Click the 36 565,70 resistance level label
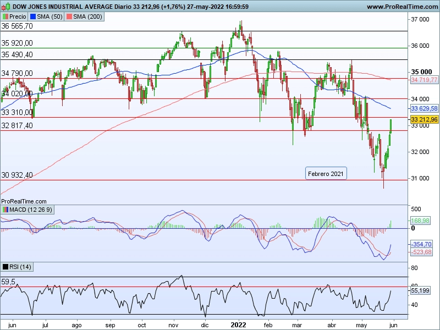This screenshot has height=330, width=440. (x=17, y=26)
